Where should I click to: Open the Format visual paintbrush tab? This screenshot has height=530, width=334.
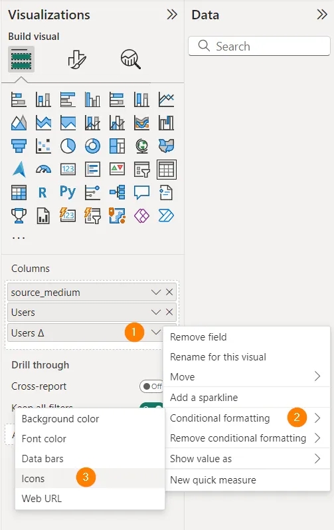[77, 59]
